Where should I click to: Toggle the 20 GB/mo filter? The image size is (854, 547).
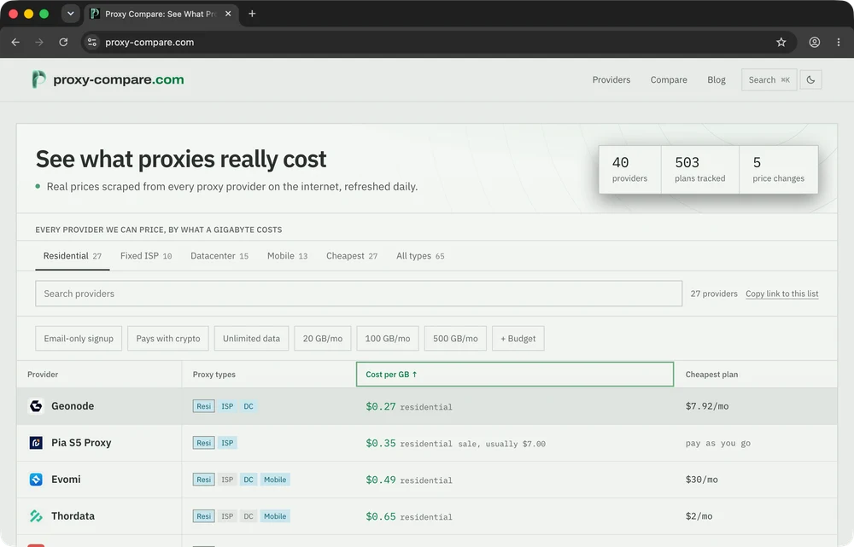point(323,339)
